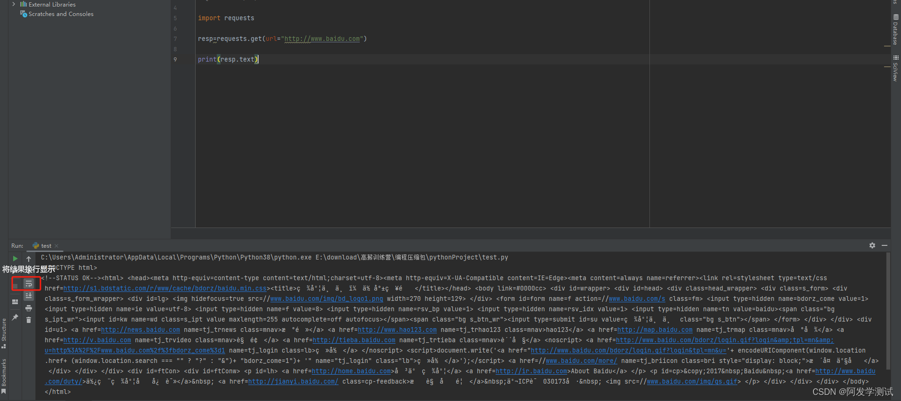Open www.hao123.com link in output
Screen dimensions: 901x401
(x=397, y=330)
